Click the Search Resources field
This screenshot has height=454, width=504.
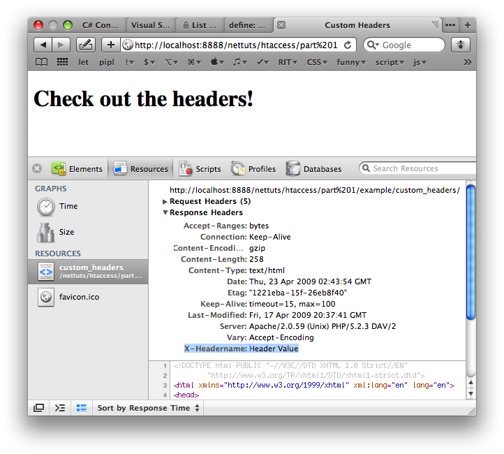(x=419, y=168)
